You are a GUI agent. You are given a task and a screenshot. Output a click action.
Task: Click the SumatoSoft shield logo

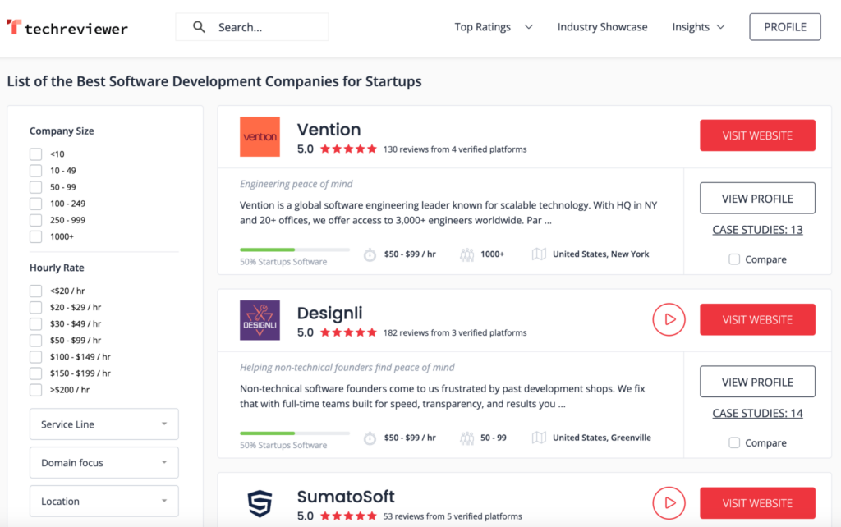[260, 503]
